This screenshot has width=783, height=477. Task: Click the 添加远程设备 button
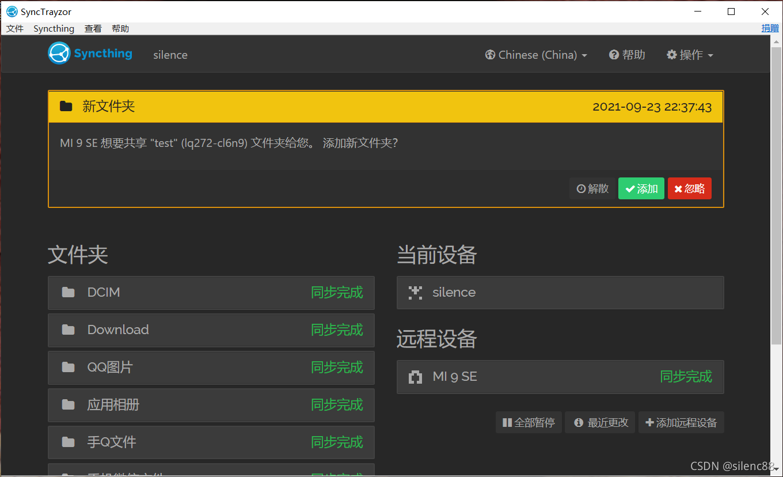pos(682,422)
